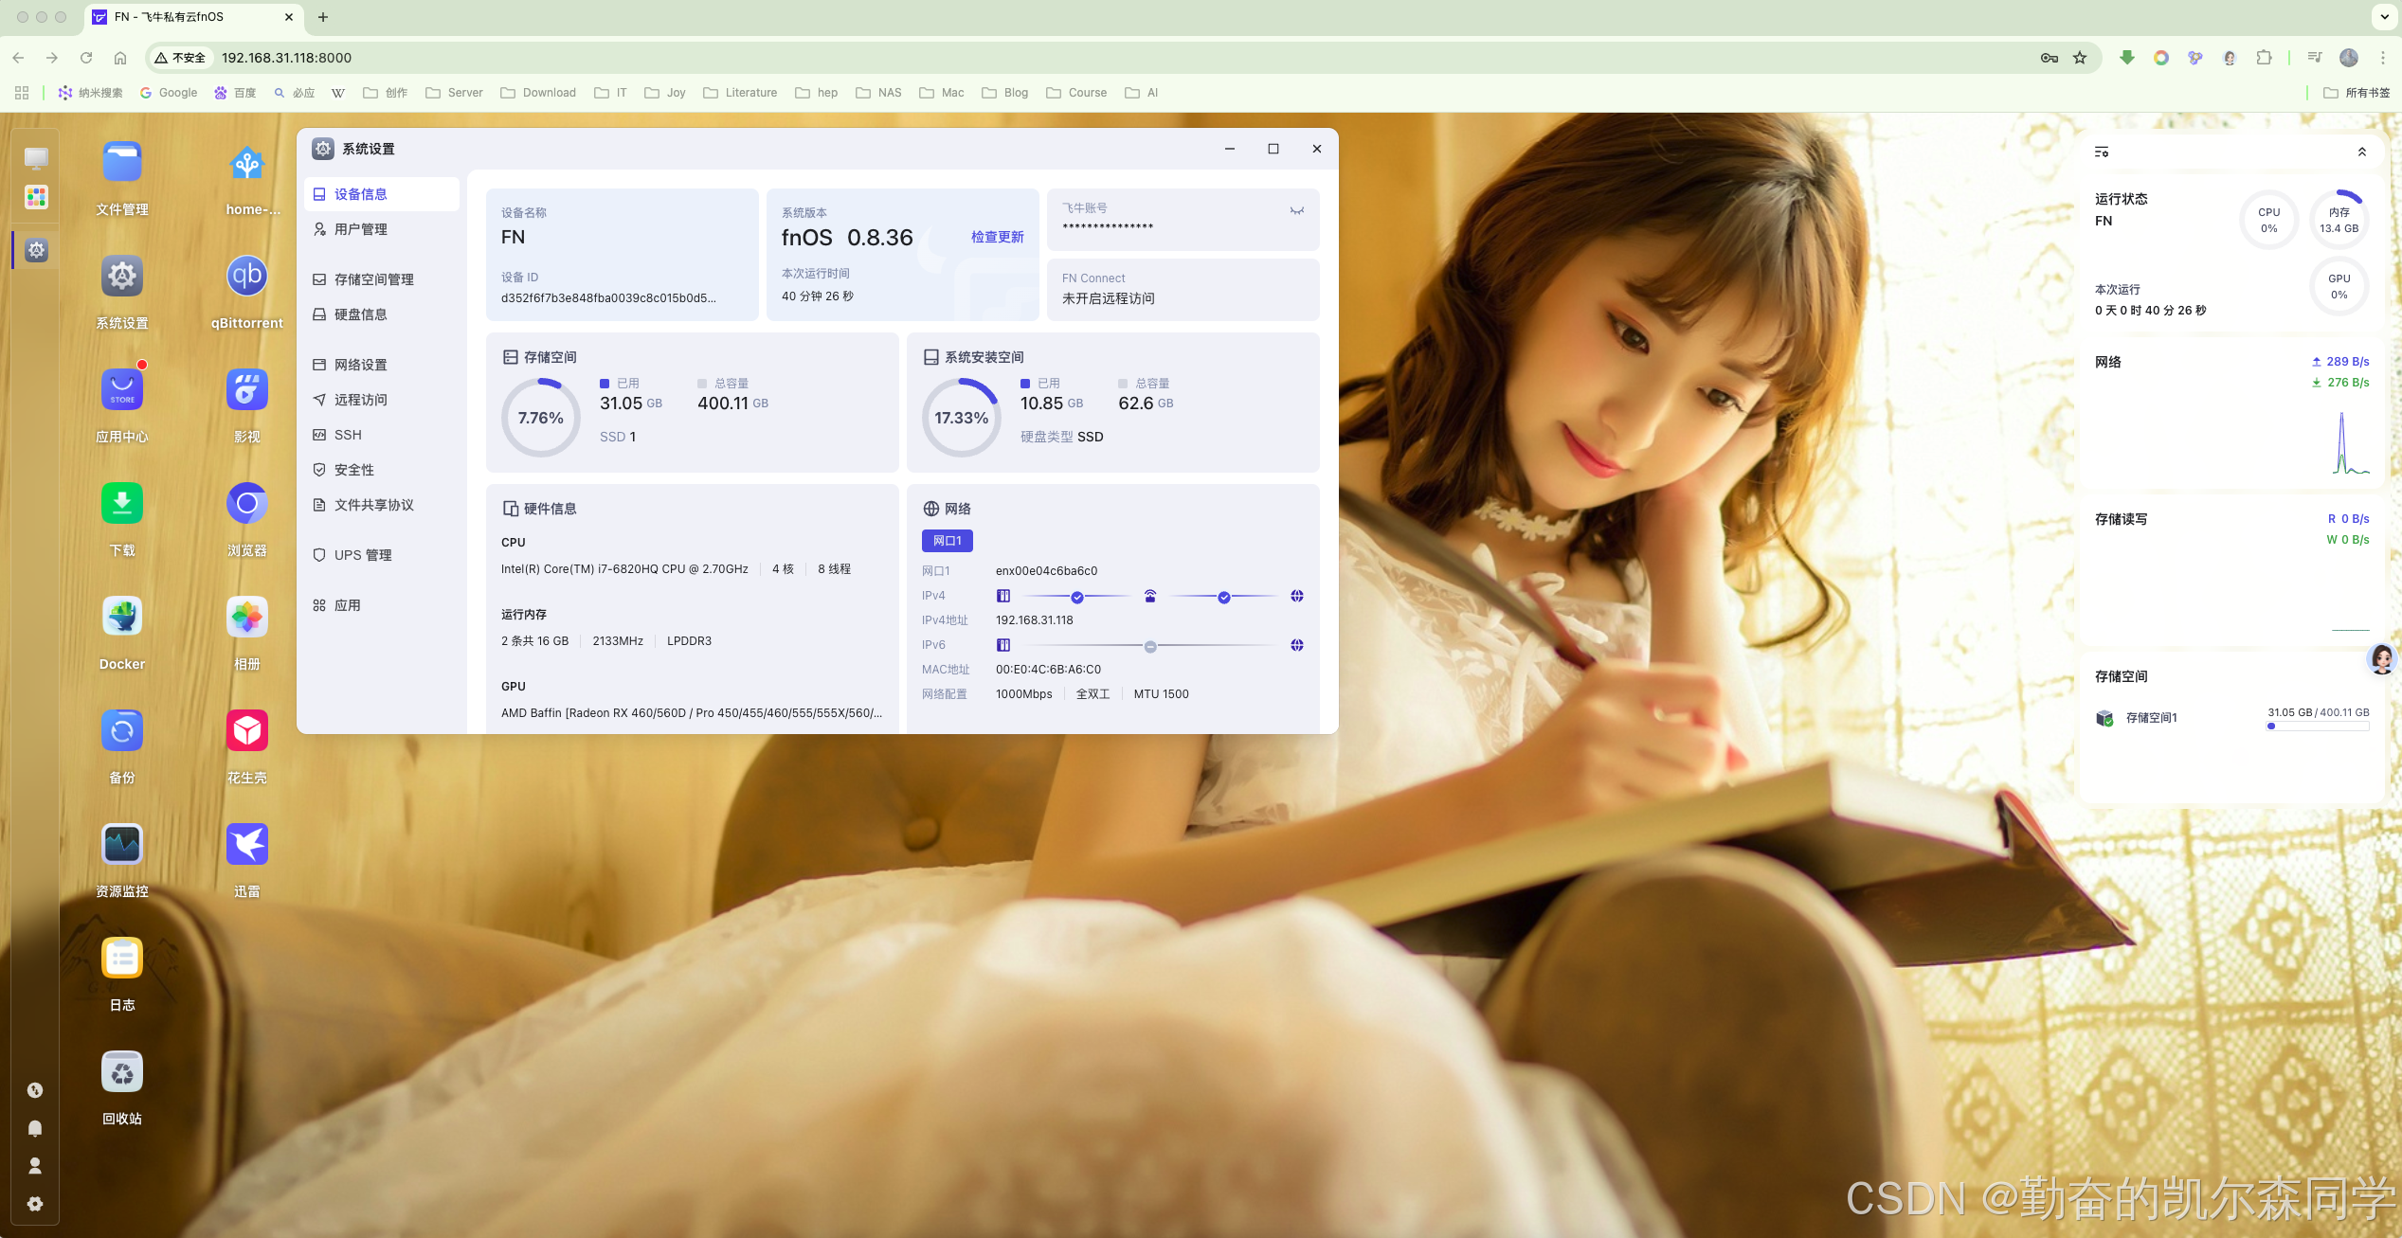Open the 资源监控 resource monitor
Screen dimensions: 2402x1238
(122, 845)
